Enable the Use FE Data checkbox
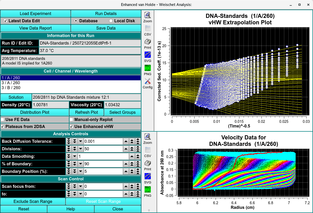 point(3,119)
